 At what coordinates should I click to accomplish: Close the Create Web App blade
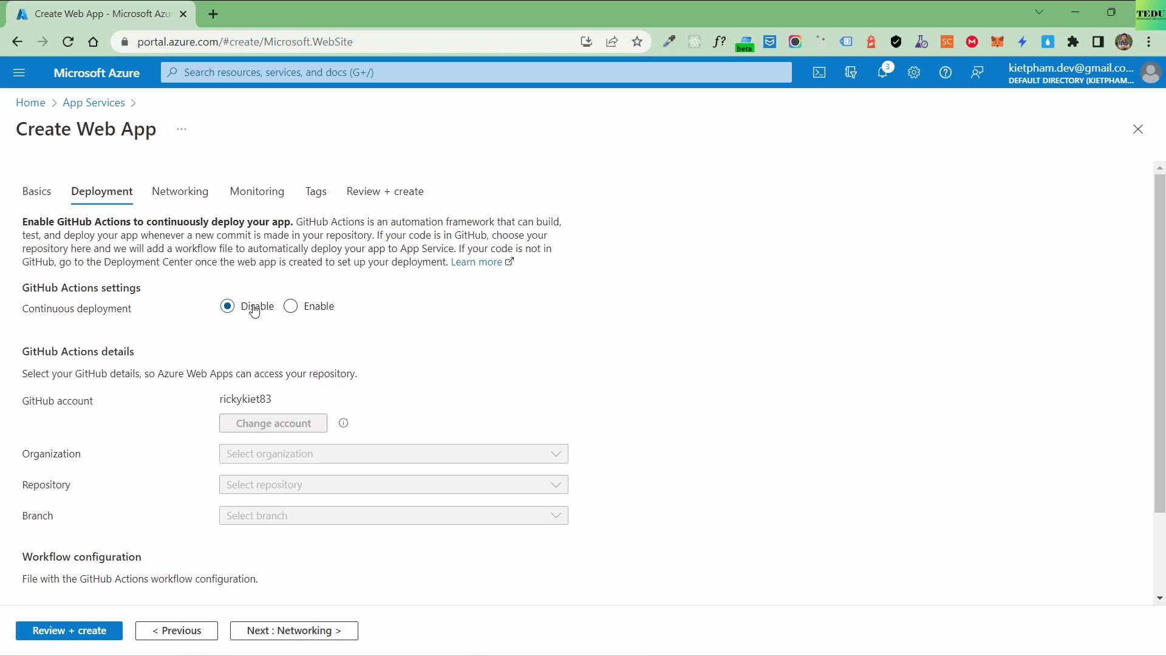point(1138,129)
